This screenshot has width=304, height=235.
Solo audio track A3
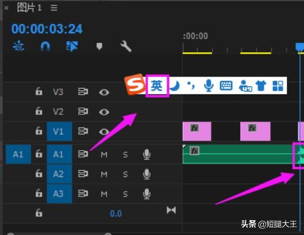pyautogui.click(x=125, y=194)
